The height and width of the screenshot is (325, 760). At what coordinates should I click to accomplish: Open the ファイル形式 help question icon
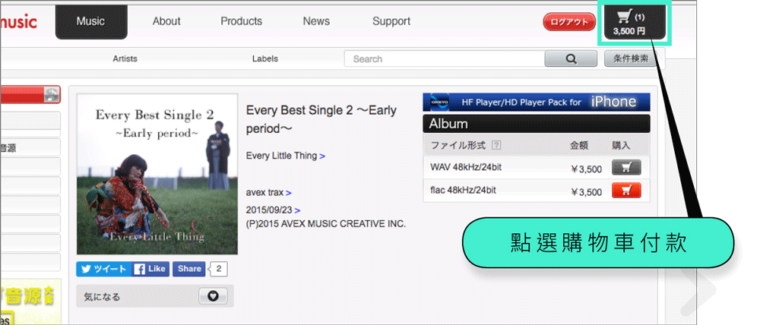pyautogui.click(x=496, y=145)
